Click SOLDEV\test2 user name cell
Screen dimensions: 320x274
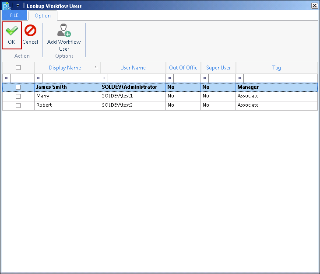(133, 105)
